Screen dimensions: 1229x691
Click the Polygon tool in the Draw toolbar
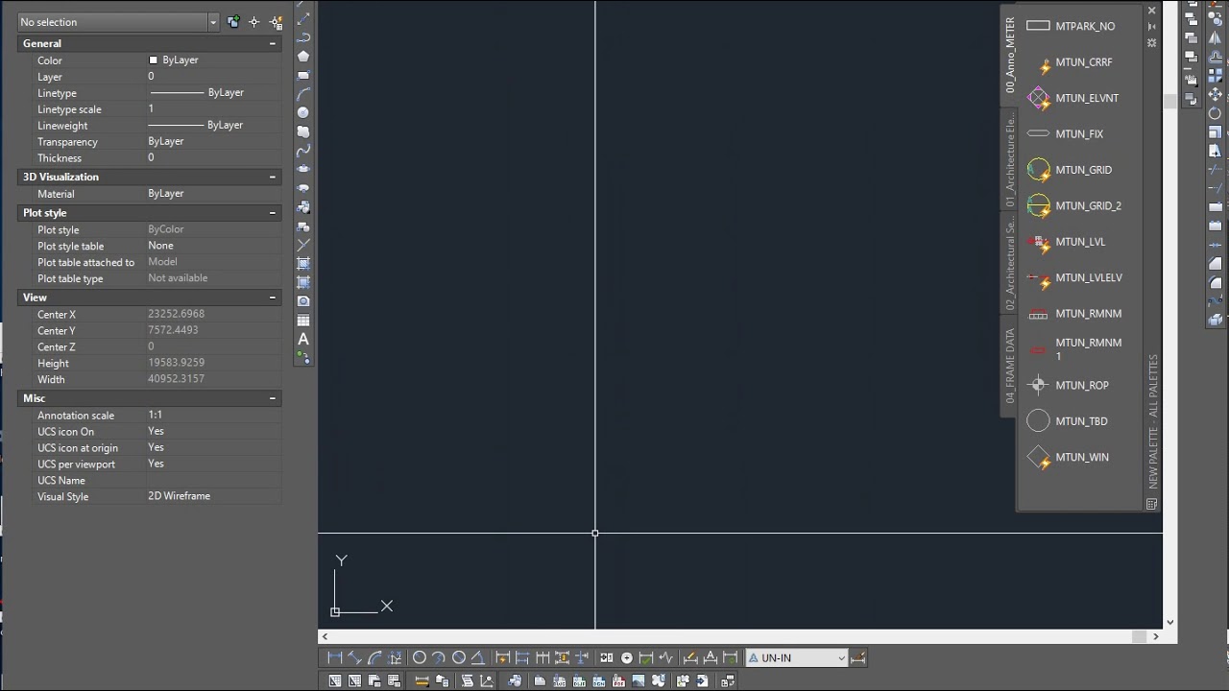pos(303,56)
